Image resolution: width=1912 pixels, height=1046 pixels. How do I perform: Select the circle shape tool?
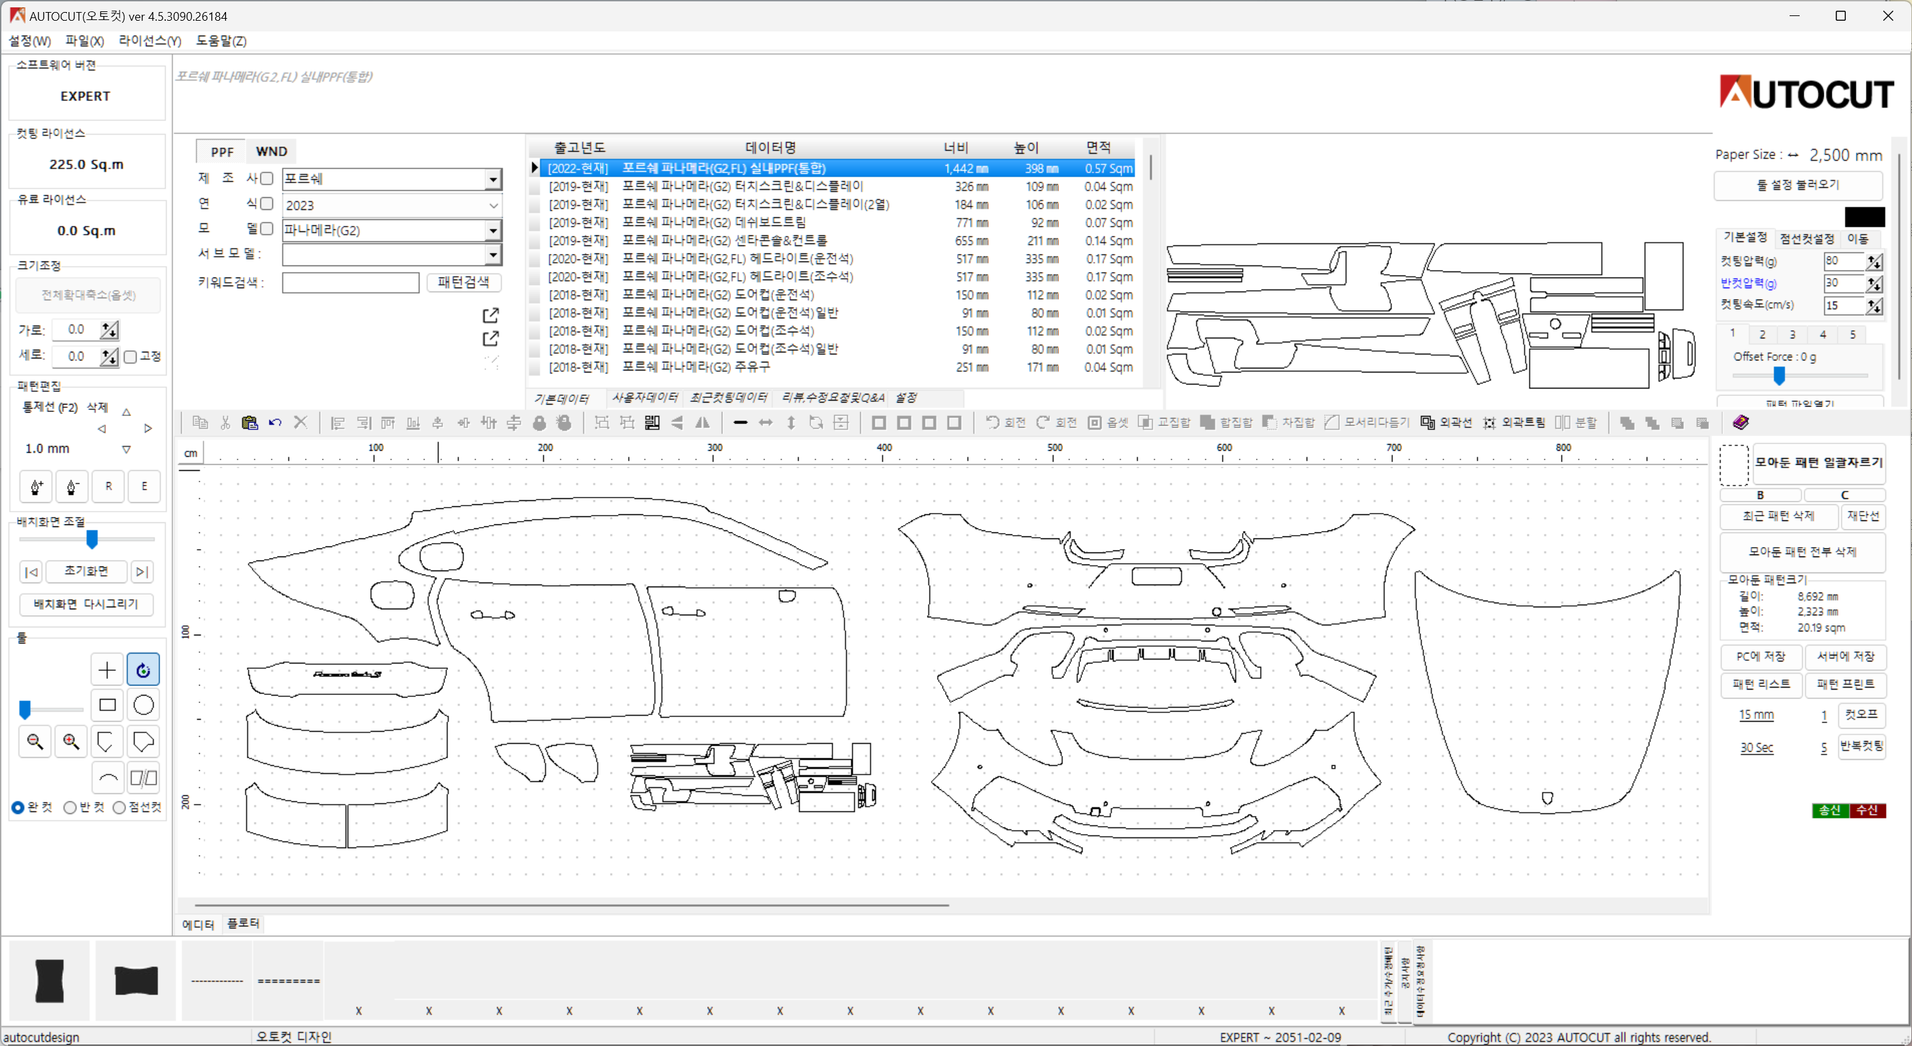pyautogui.click(x=143, y=704)
